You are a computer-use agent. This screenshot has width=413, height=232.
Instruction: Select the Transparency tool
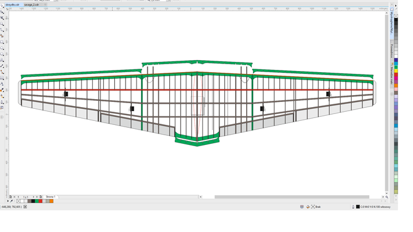pos(2,84)
